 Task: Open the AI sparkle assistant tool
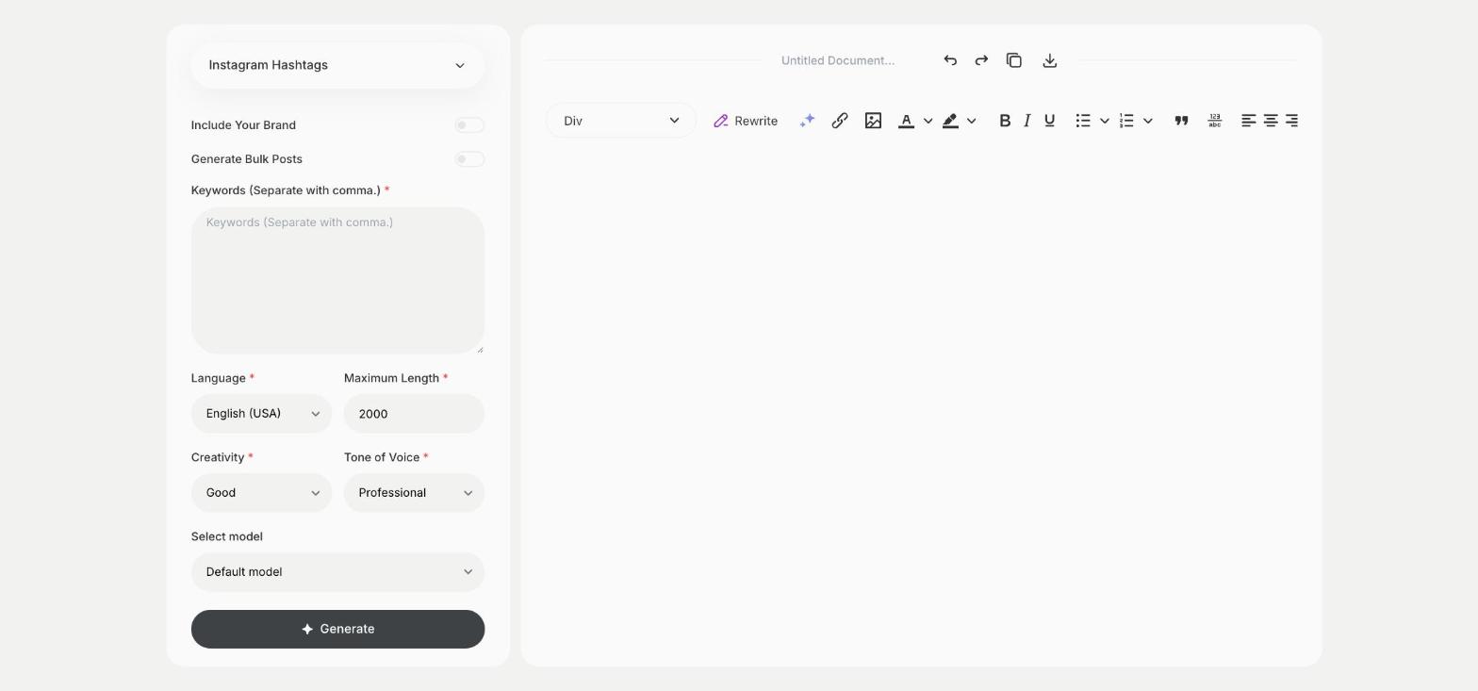tap(807, 121)
